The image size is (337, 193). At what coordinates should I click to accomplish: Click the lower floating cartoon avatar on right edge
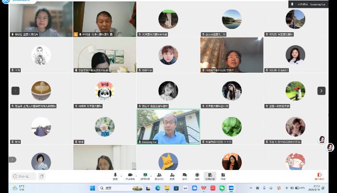tap(330, 147)
